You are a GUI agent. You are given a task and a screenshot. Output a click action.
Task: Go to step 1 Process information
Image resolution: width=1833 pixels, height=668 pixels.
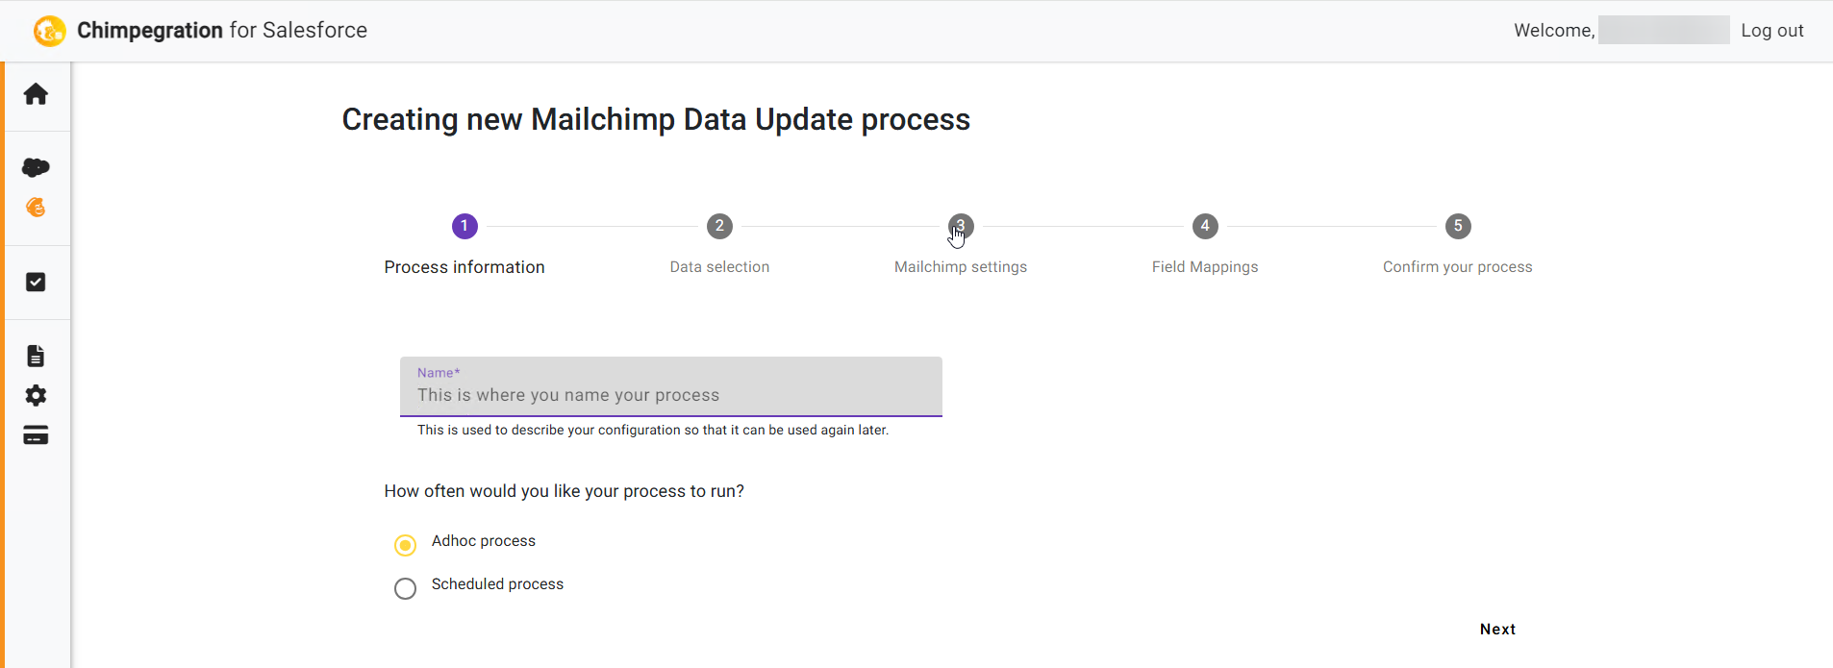(465, 244)
